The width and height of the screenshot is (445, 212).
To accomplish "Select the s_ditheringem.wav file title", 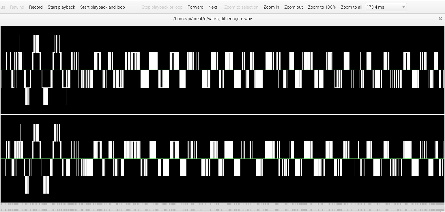I will [213, 19].
